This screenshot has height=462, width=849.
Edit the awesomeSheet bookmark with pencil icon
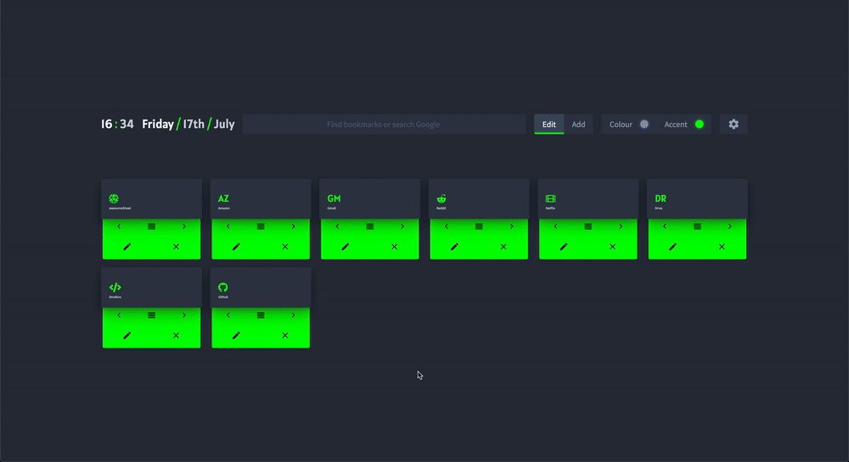[x=127, y=247]
